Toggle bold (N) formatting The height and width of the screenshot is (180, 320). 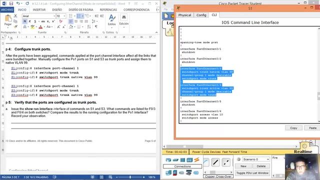click(24, 21)
